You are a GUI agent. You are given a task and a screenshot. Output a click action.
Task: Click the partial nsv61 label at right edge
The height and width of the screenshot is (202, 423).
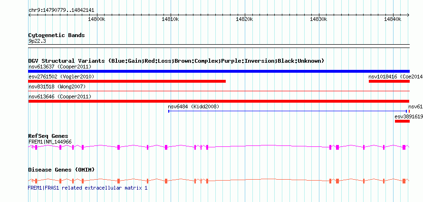(x=415, y=106)
